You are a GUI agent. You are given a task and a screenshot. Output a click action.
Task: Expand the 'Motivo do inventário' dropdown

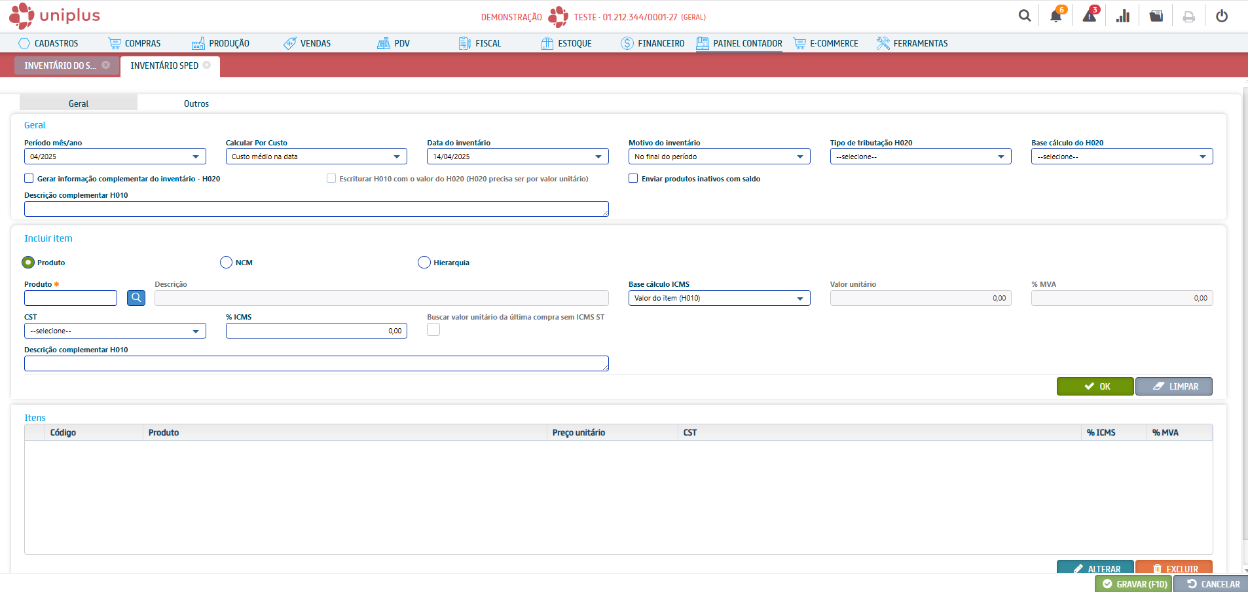(719, 157)
